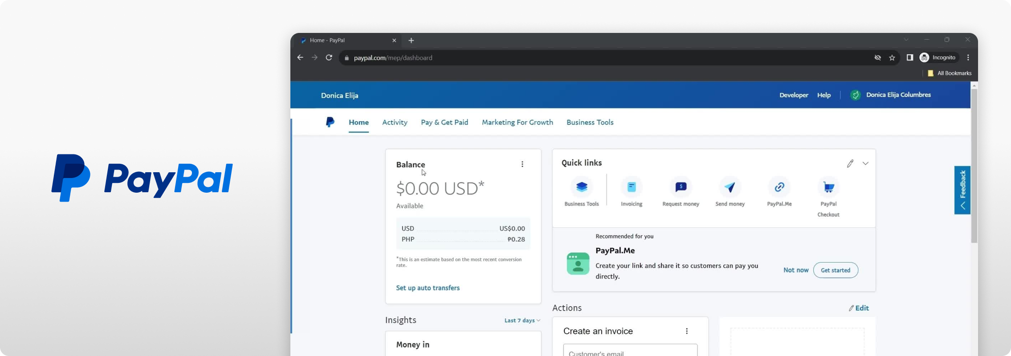Expand the Last 7 days dropdown
The height and width of the screenshot is (356, 1011).
(x=522, y=320)
